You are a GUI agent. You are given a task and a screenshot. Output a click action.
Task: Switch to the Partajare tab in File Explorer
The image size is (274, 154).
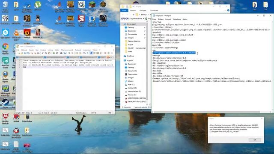tap(143, 10)
